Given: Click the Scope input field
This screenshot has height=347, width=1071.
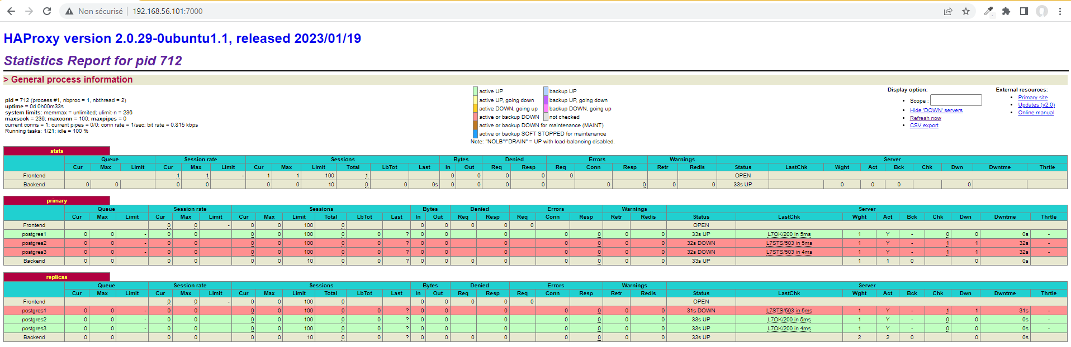Looking at the screenshot, I should [x=956, y=100].
